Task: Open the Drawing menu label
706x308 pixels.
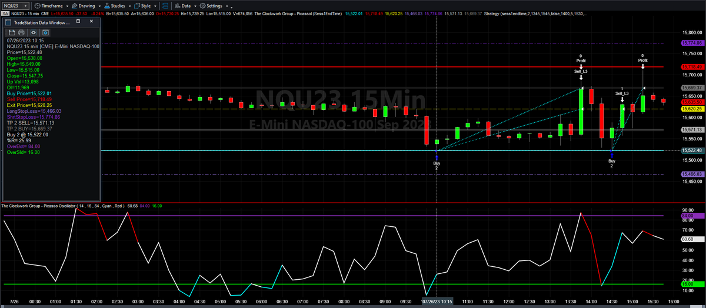Action: [86, 6]
